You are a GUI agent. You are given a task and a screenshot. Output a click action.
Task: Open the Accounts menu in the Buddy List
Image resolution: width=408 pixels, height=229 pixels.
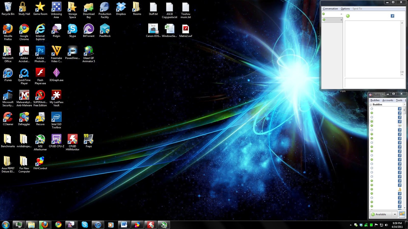click(x=388, y=100)
